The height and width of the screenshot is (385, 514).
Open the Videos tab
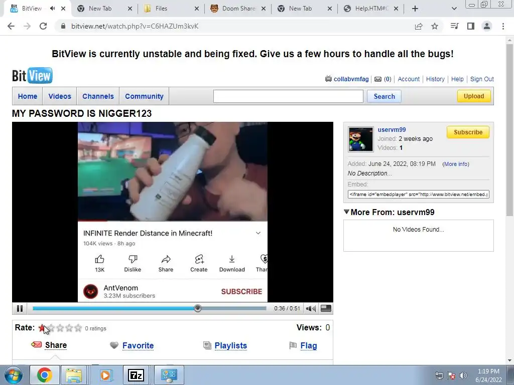click(x=60, y=96)
